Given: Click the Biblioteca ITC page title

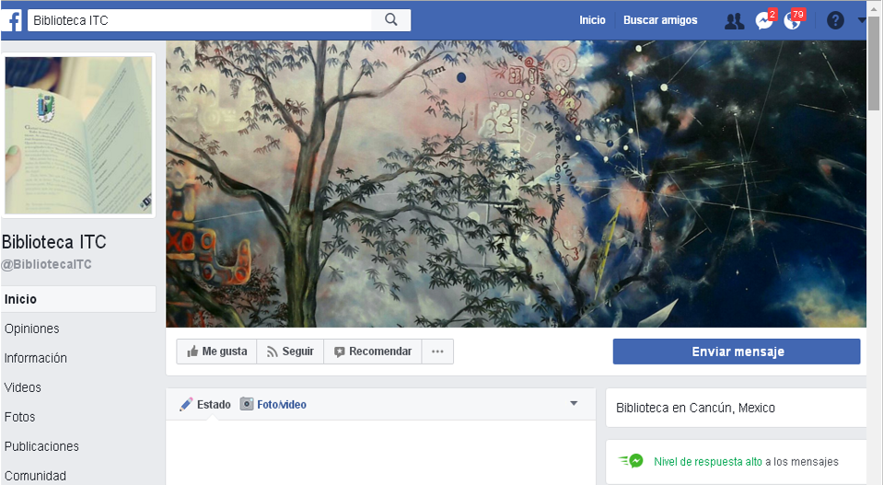Looking at the screenshot, I should coord(54,242).
